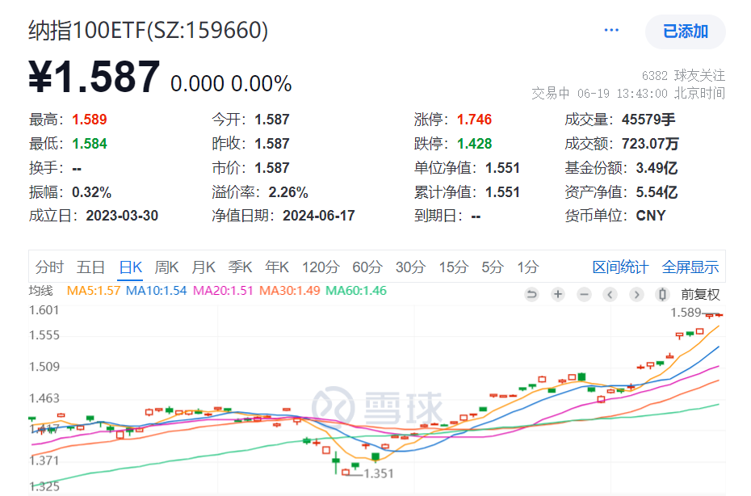Click the MA30:1.49 indicator label
Viewport: 751px width, 496px height.
[289, 291]
